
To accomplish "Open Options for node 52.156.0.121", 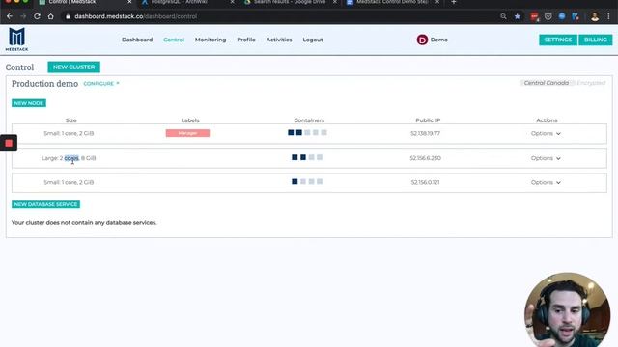I will pyautogui.click(x=546, y=182).
